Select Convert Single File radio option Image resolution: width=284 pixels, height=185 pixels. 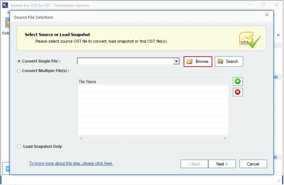[x=19, y=61]
